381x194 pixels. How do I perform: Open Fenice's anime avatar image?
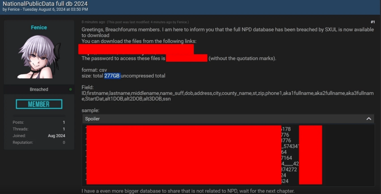pos(39,57)
